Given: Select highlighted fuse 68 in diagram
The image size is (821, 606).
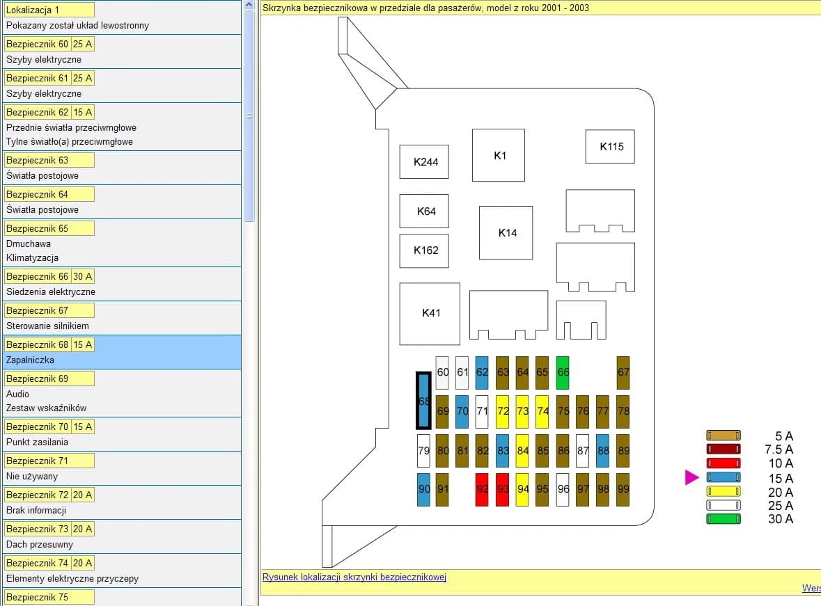Looking at the screenshot, I should [x=423, y=401].
